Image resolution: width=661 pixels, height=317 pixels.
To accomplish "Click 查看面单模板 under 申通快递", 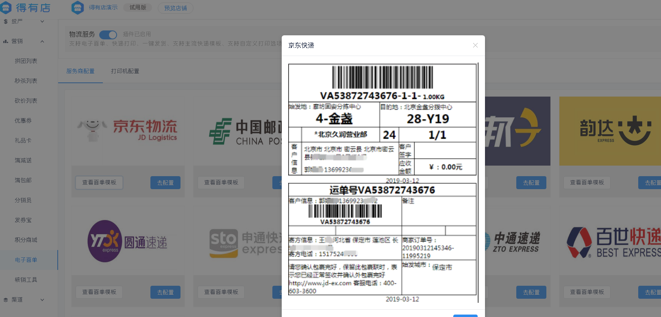I will click(x=221, y=292).
